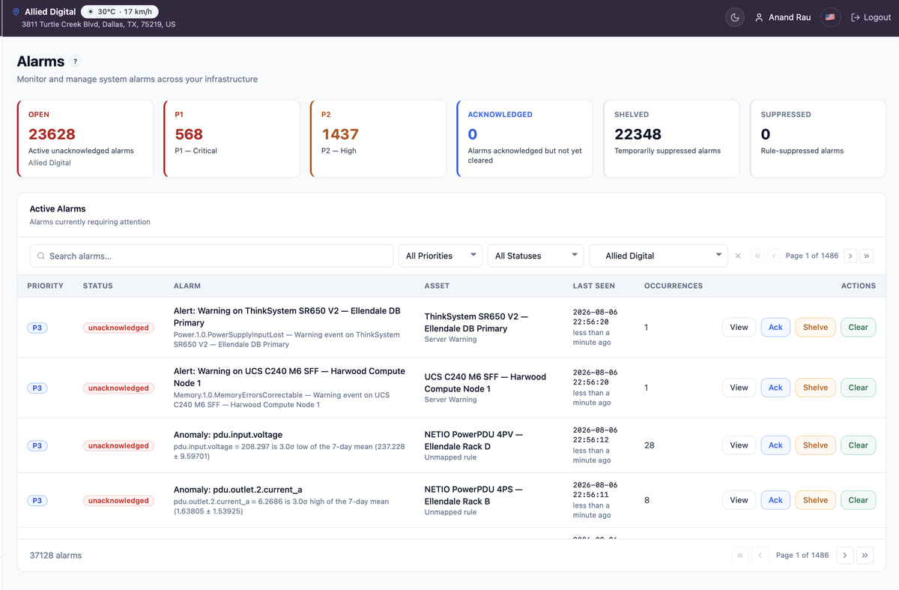The image size is (899, 590).
Task: View the UCS C240 M6 SFF alarm
Action: (x=739, y=388)
